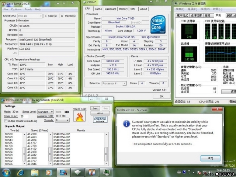Viewport: 236px width, 177px height.
Task: Open Windows Explorer folder icon on taskbar
Action: point(35,173)
